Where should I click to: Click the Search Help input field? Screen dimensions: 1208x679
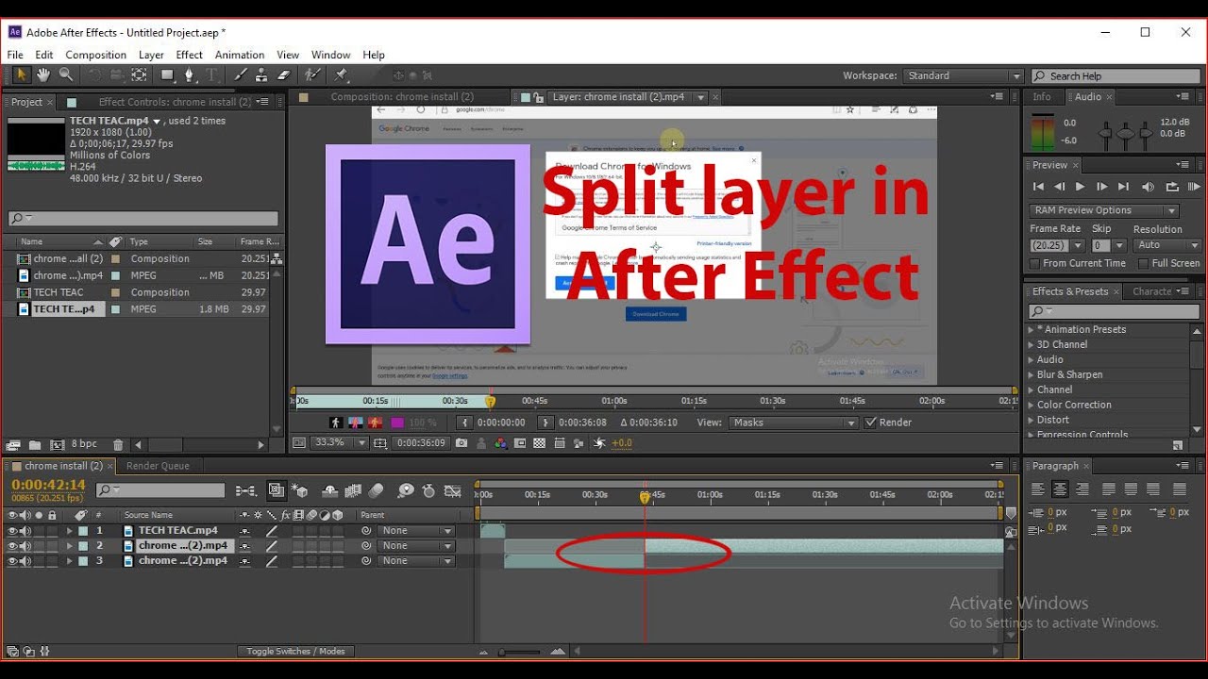tap(1117, 76)
